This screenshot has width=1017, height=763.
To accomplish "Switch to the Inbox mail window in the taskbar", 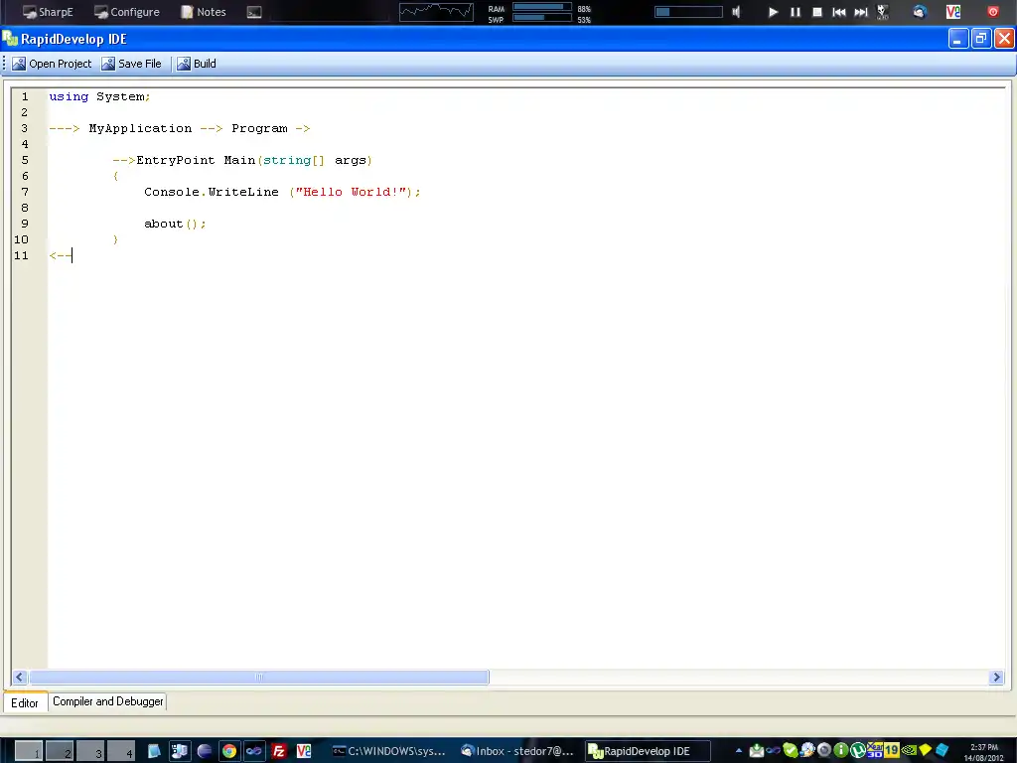I will point(517,751).
